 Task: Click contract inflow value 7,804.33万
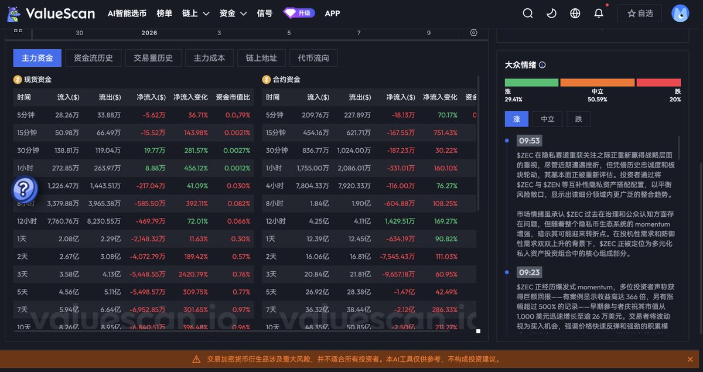pos(313,186)
